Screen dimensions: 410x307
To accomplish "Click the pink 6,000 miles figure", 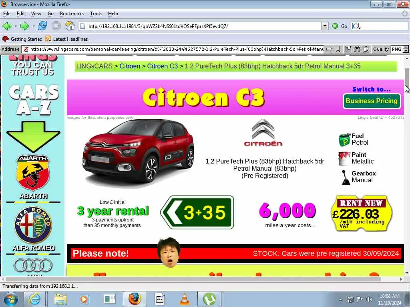I will click(287, 210).
